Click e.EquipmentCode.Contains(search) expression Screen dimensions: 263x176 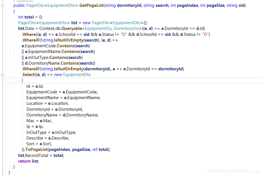click(56, 46)
